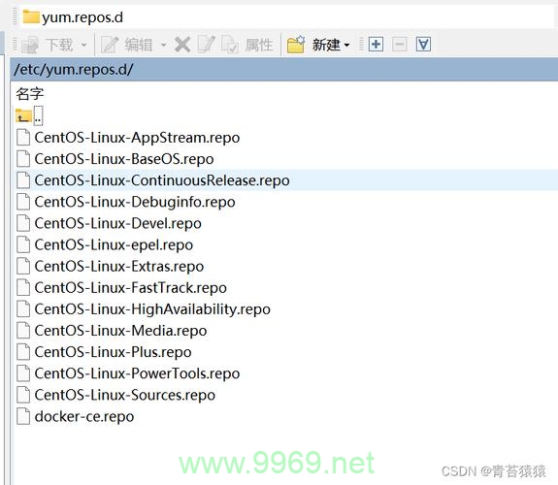Click the Download (下载) toolbar icon
This screenshot has height=485, width=558.
click(30, 45)
